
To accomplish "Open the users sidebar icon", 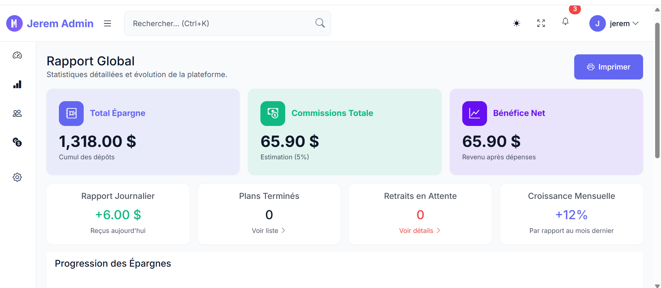I will coord(17,113).
